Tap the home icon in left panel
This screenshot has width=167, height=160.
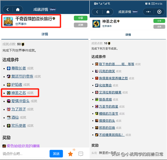point(18,10)
